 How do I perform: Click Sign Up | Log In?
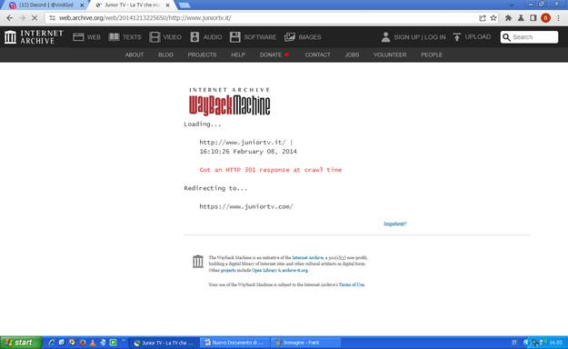[420, 37]
